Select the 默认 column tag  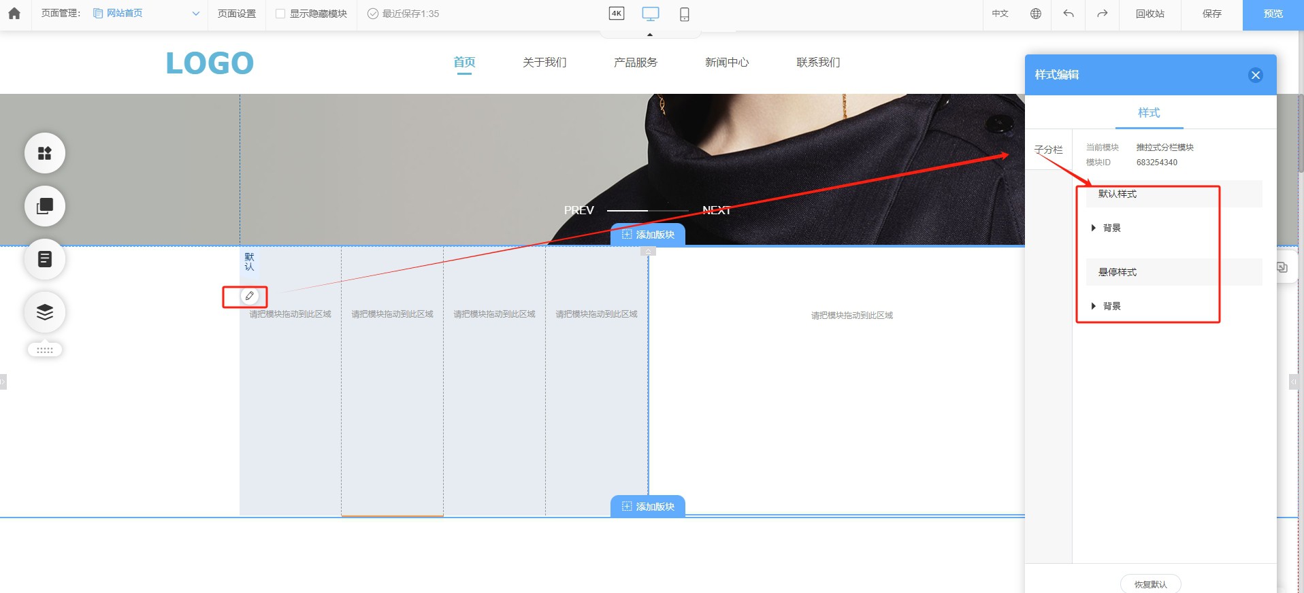pos(249,262)
